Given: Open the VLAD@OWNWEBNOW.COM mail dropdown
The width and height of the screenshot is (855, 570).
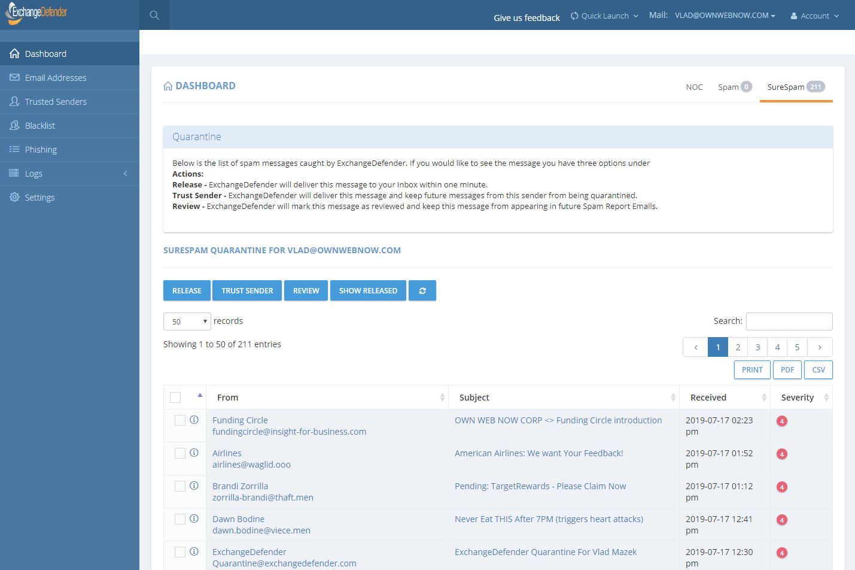Looking at the screenshot, I should (725, 16).
